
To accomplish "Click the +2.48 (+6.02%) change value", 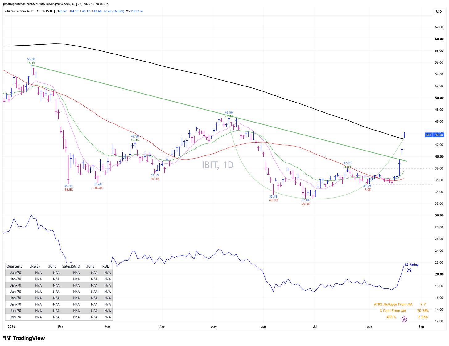I will click(114, 11).
